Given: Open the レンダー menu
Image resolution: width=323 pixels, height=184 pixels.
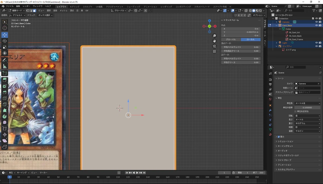Looking at the screenshot, I should point(27,6).
